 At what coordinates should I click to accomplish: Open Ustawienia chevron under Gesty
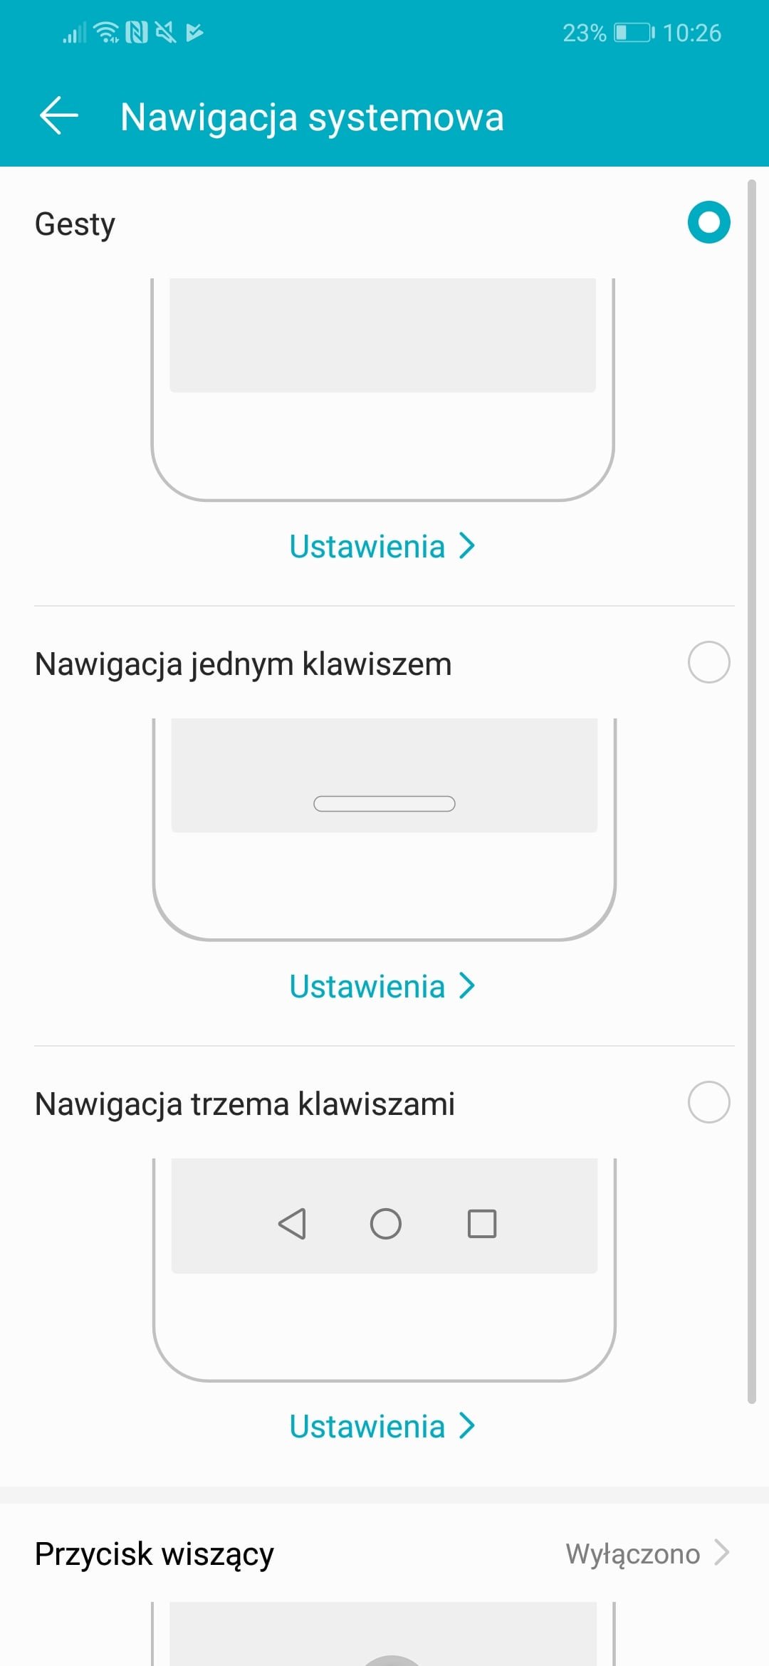(467, 546)
